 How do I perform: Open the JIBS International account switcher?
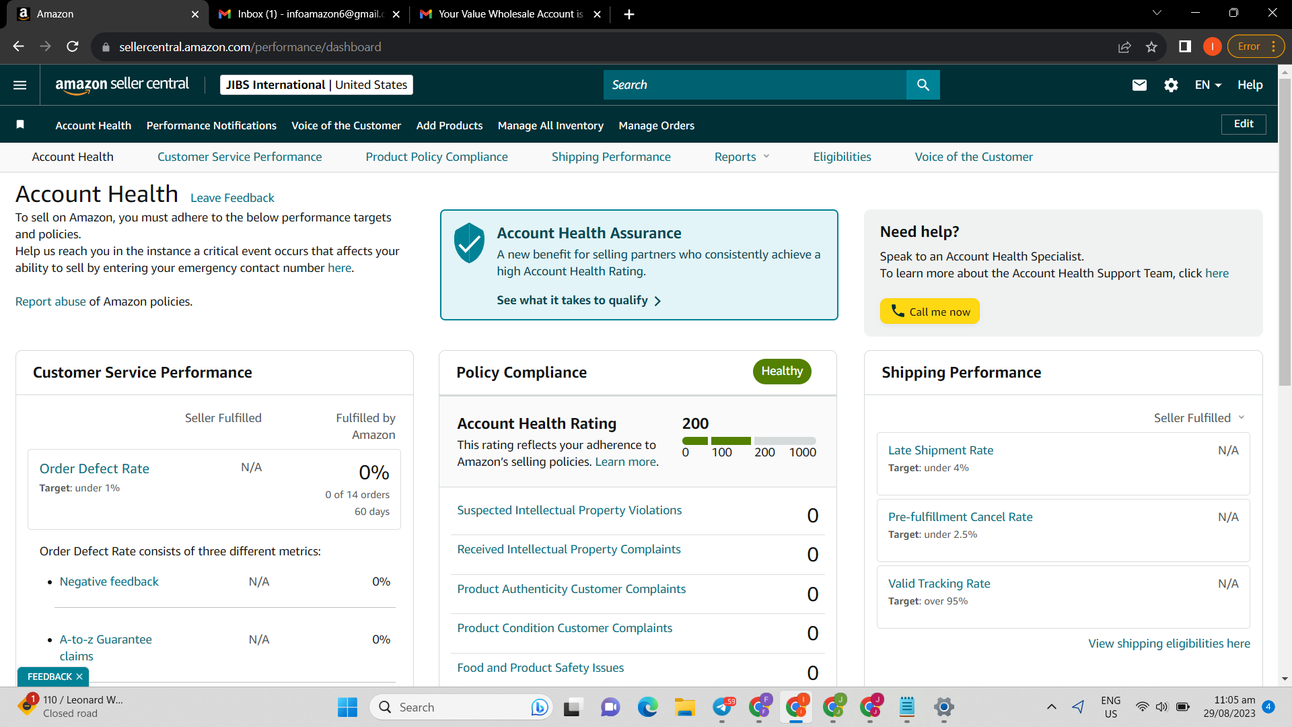coord(316,85)
